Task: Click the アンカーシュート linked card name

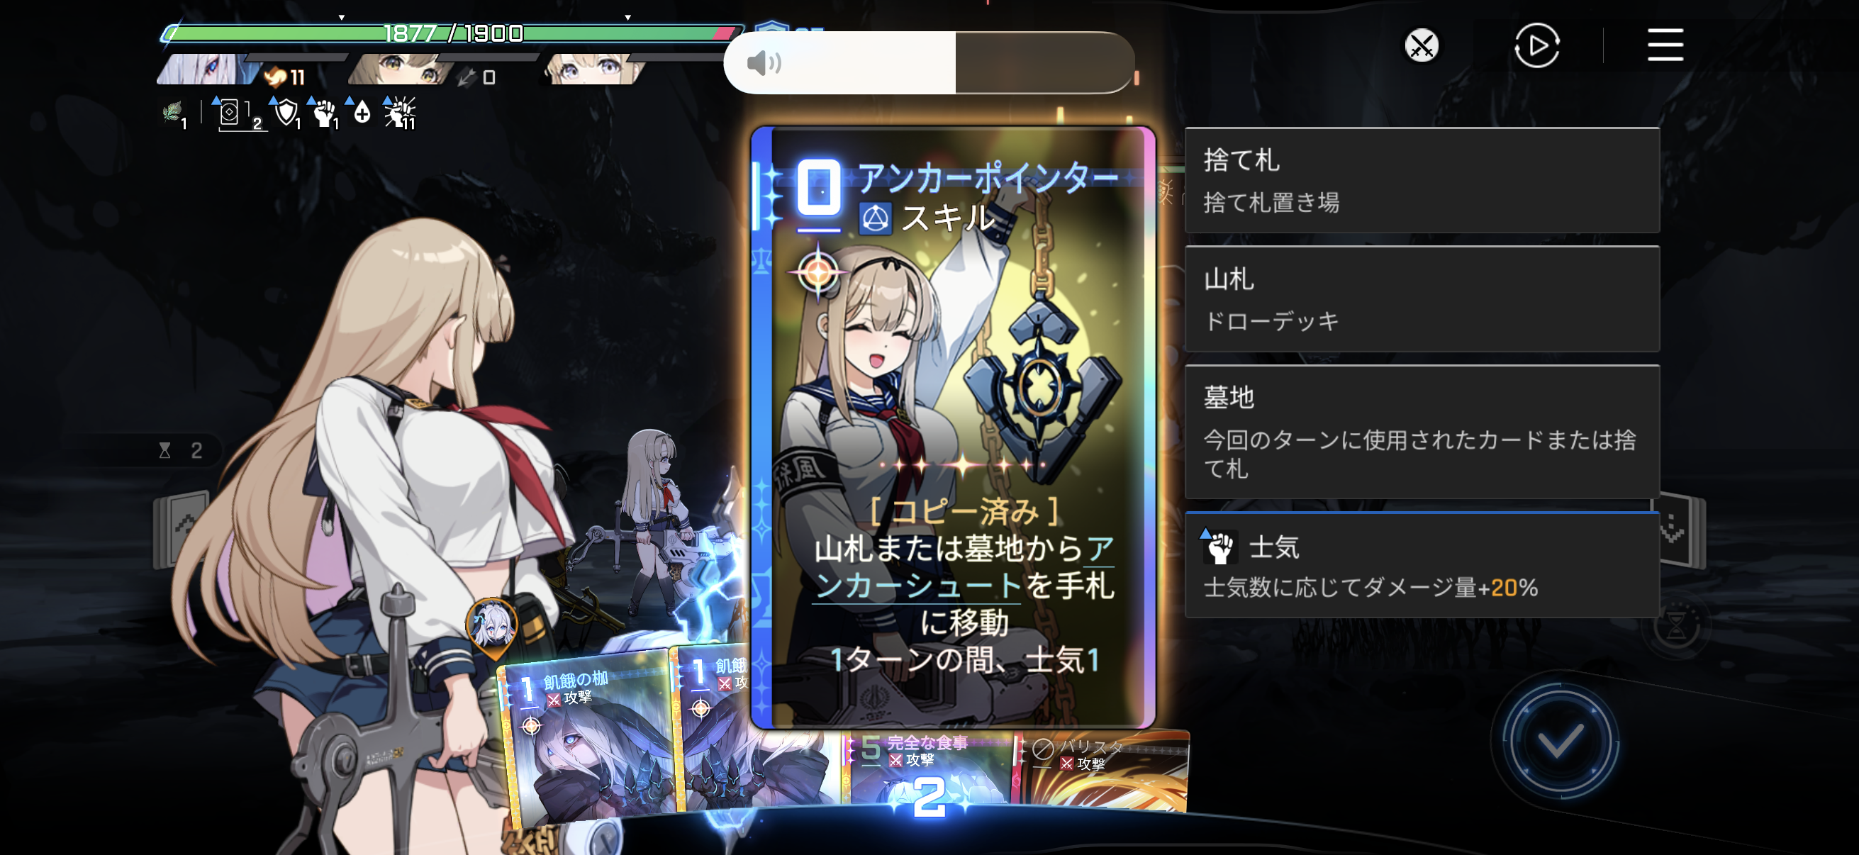Action: (x=961, y=566)
